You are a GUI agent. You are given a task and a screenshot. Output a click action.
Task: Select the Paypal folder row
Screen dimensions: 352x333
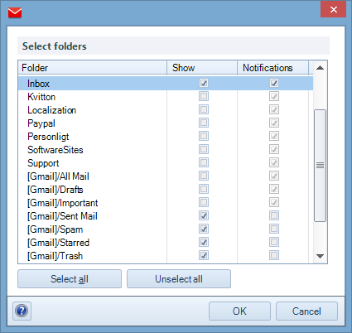click(166, 123)
